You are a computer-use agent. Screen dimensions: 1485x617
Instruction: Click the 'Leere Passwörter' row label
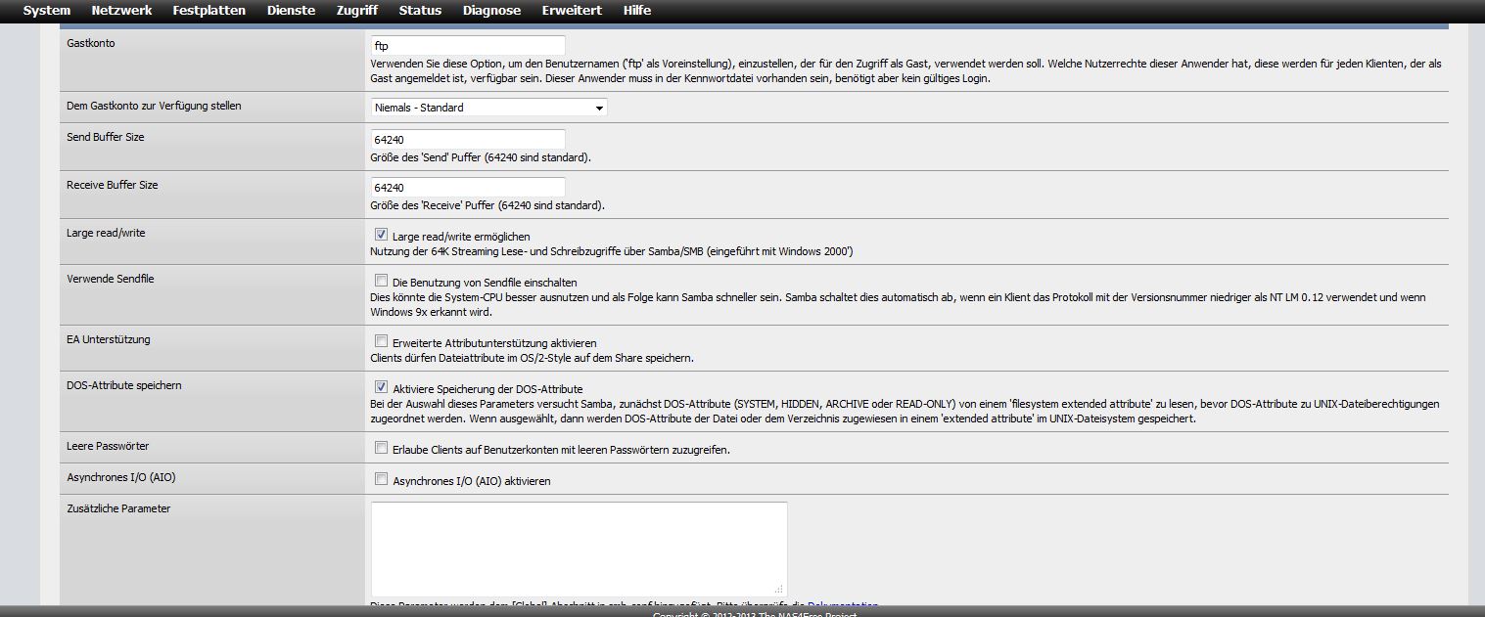[x=108, y=447]
